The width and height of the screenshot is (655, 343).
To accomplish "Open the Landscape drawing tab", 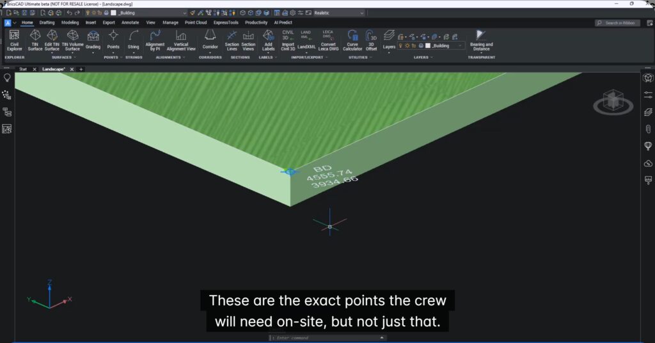I will pyautogui.click(x=54, y=69).
